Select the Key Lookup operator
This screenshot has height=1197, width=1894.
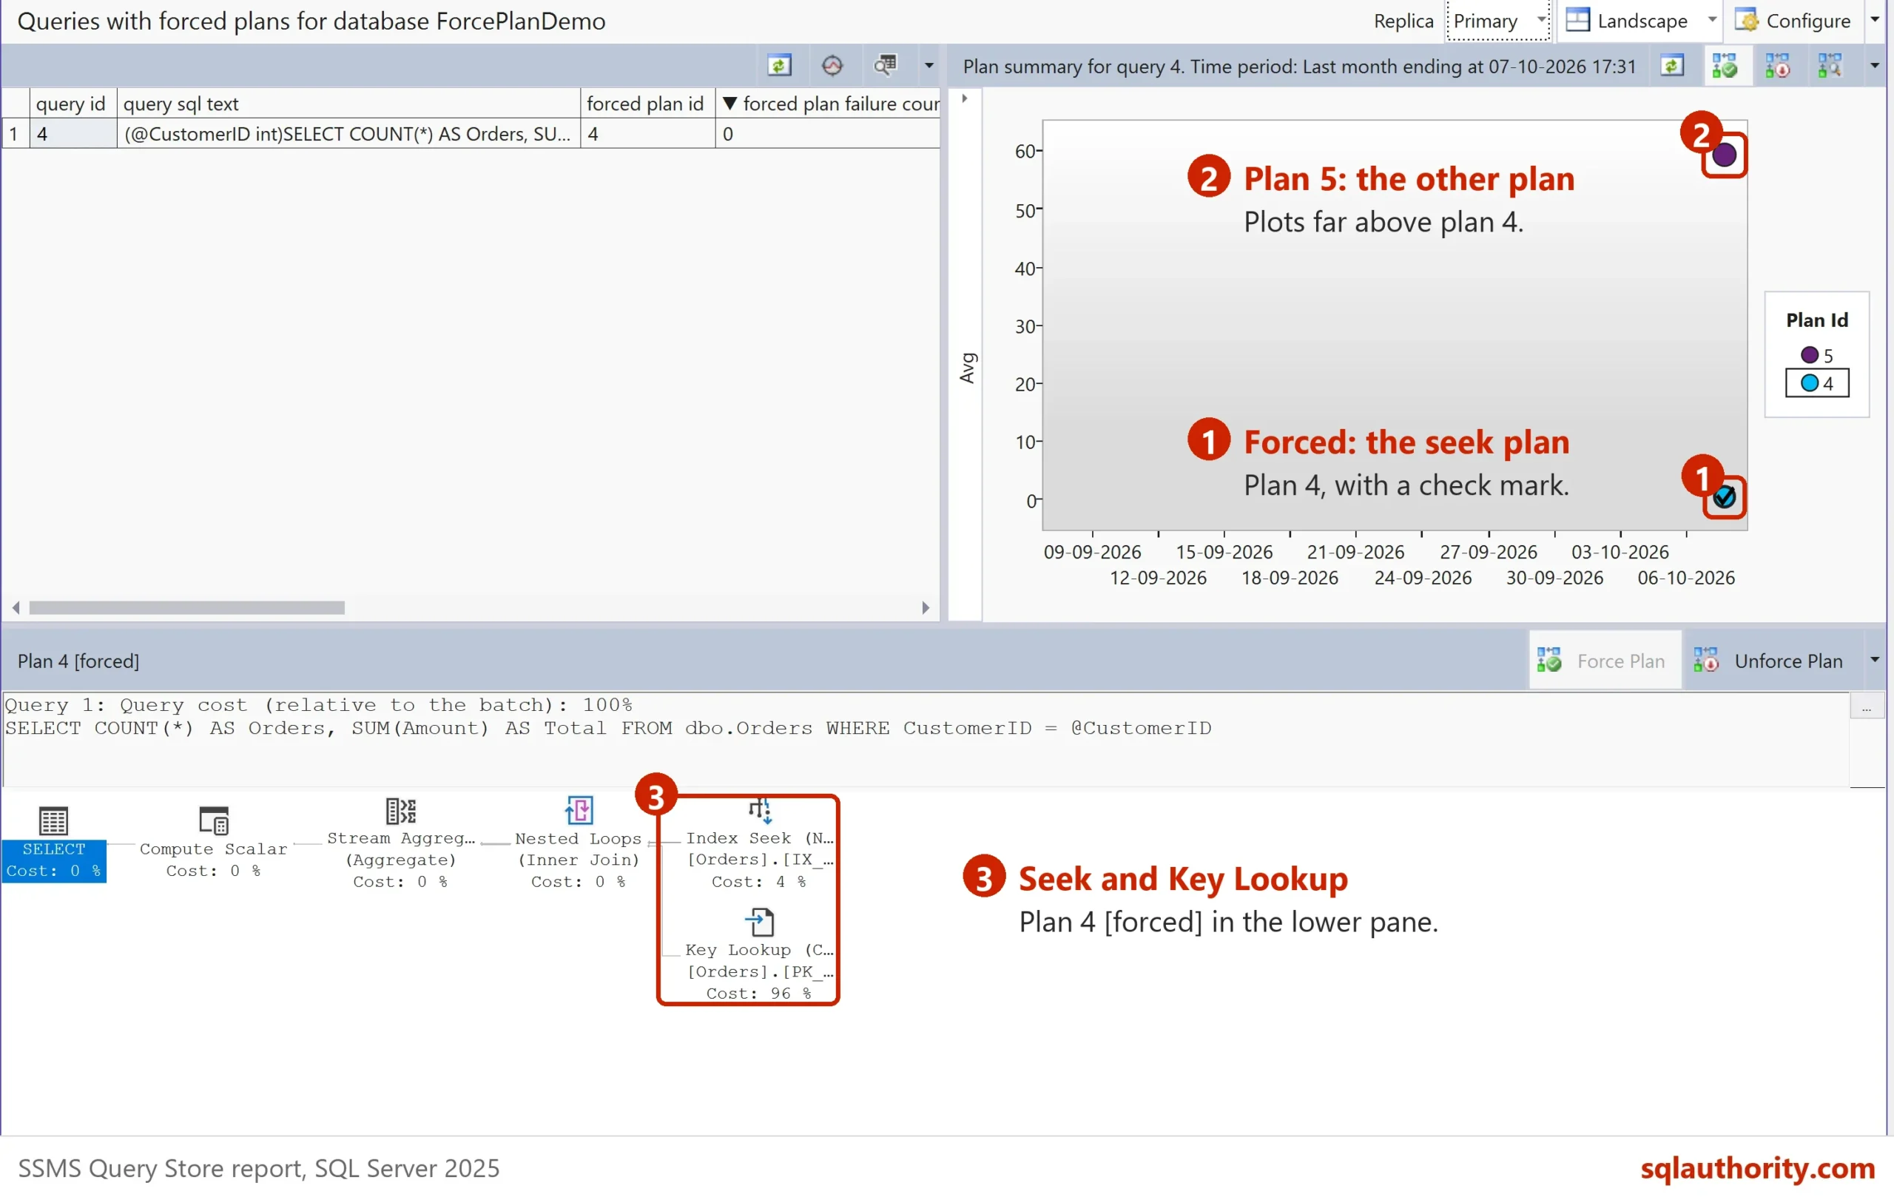[x=759, y=954]
